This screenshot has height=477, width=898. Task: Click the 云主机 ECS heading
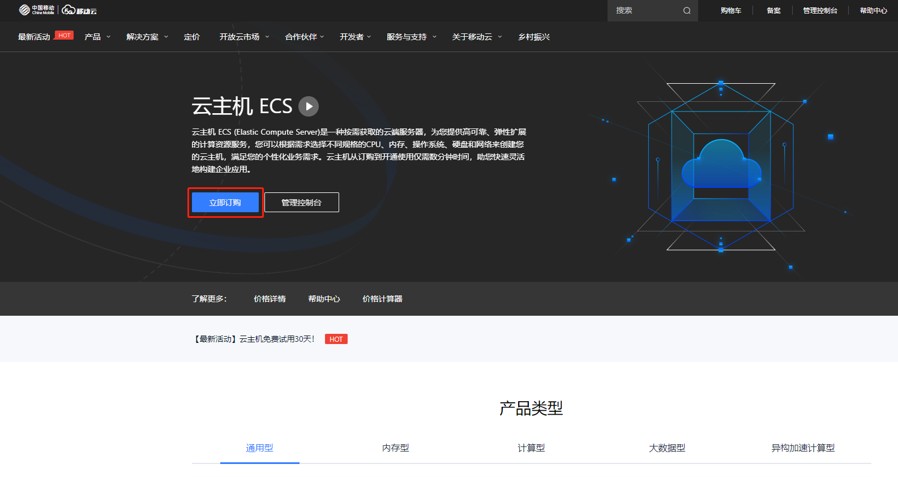242,106
